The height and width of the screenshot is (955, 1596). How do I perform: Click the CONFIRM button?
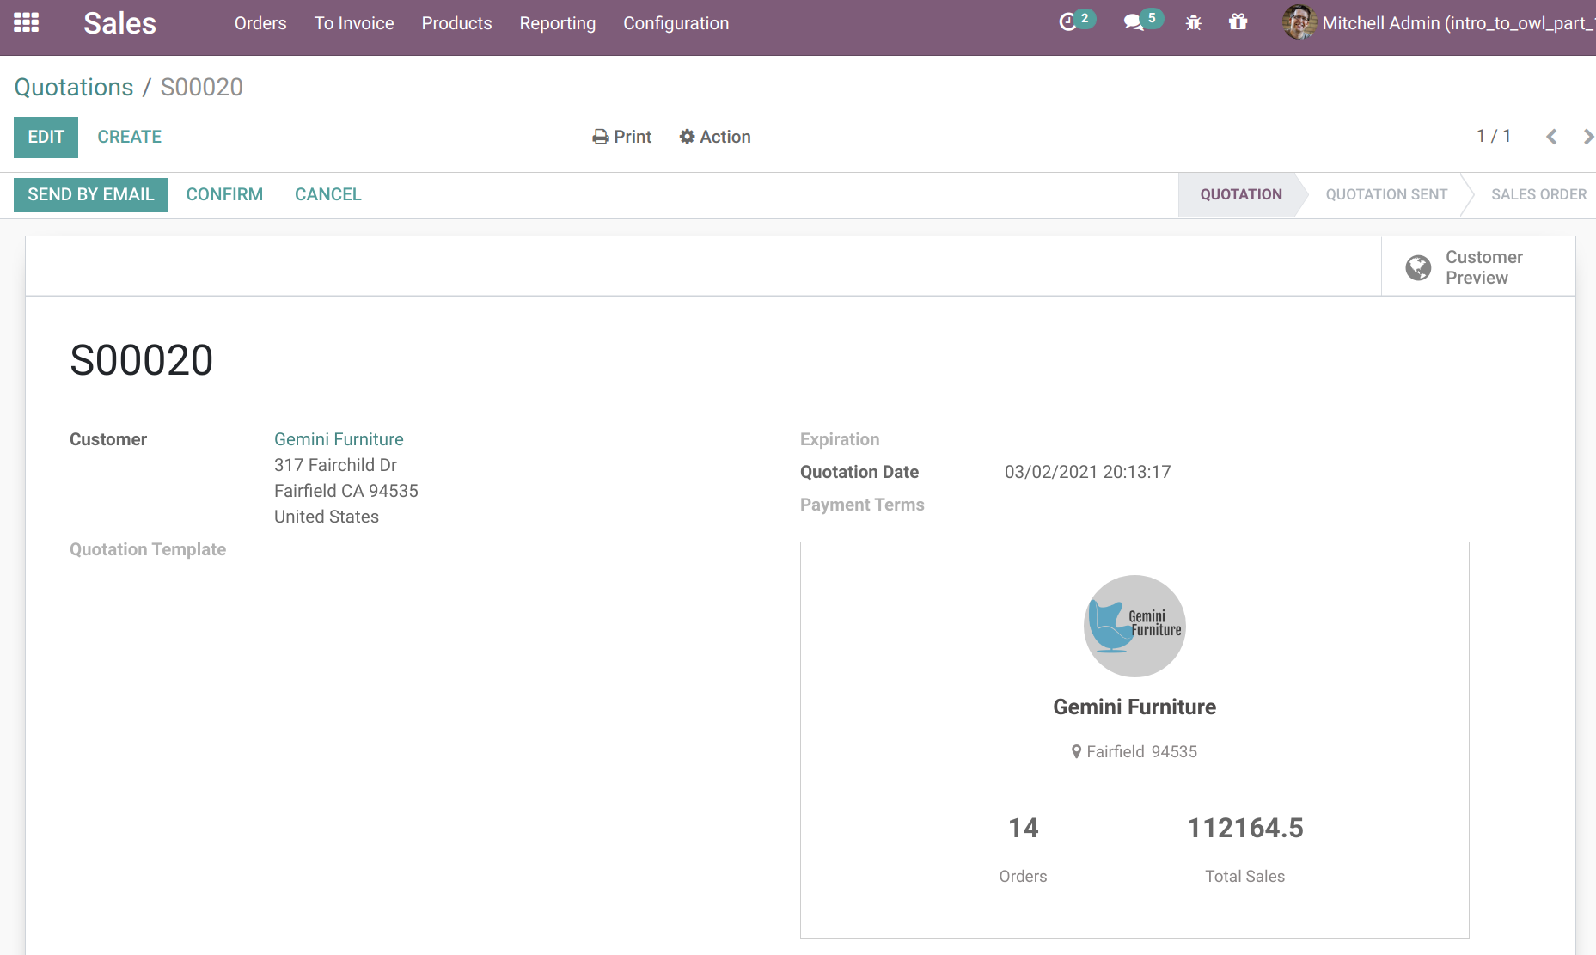click(x=224, y=195)
